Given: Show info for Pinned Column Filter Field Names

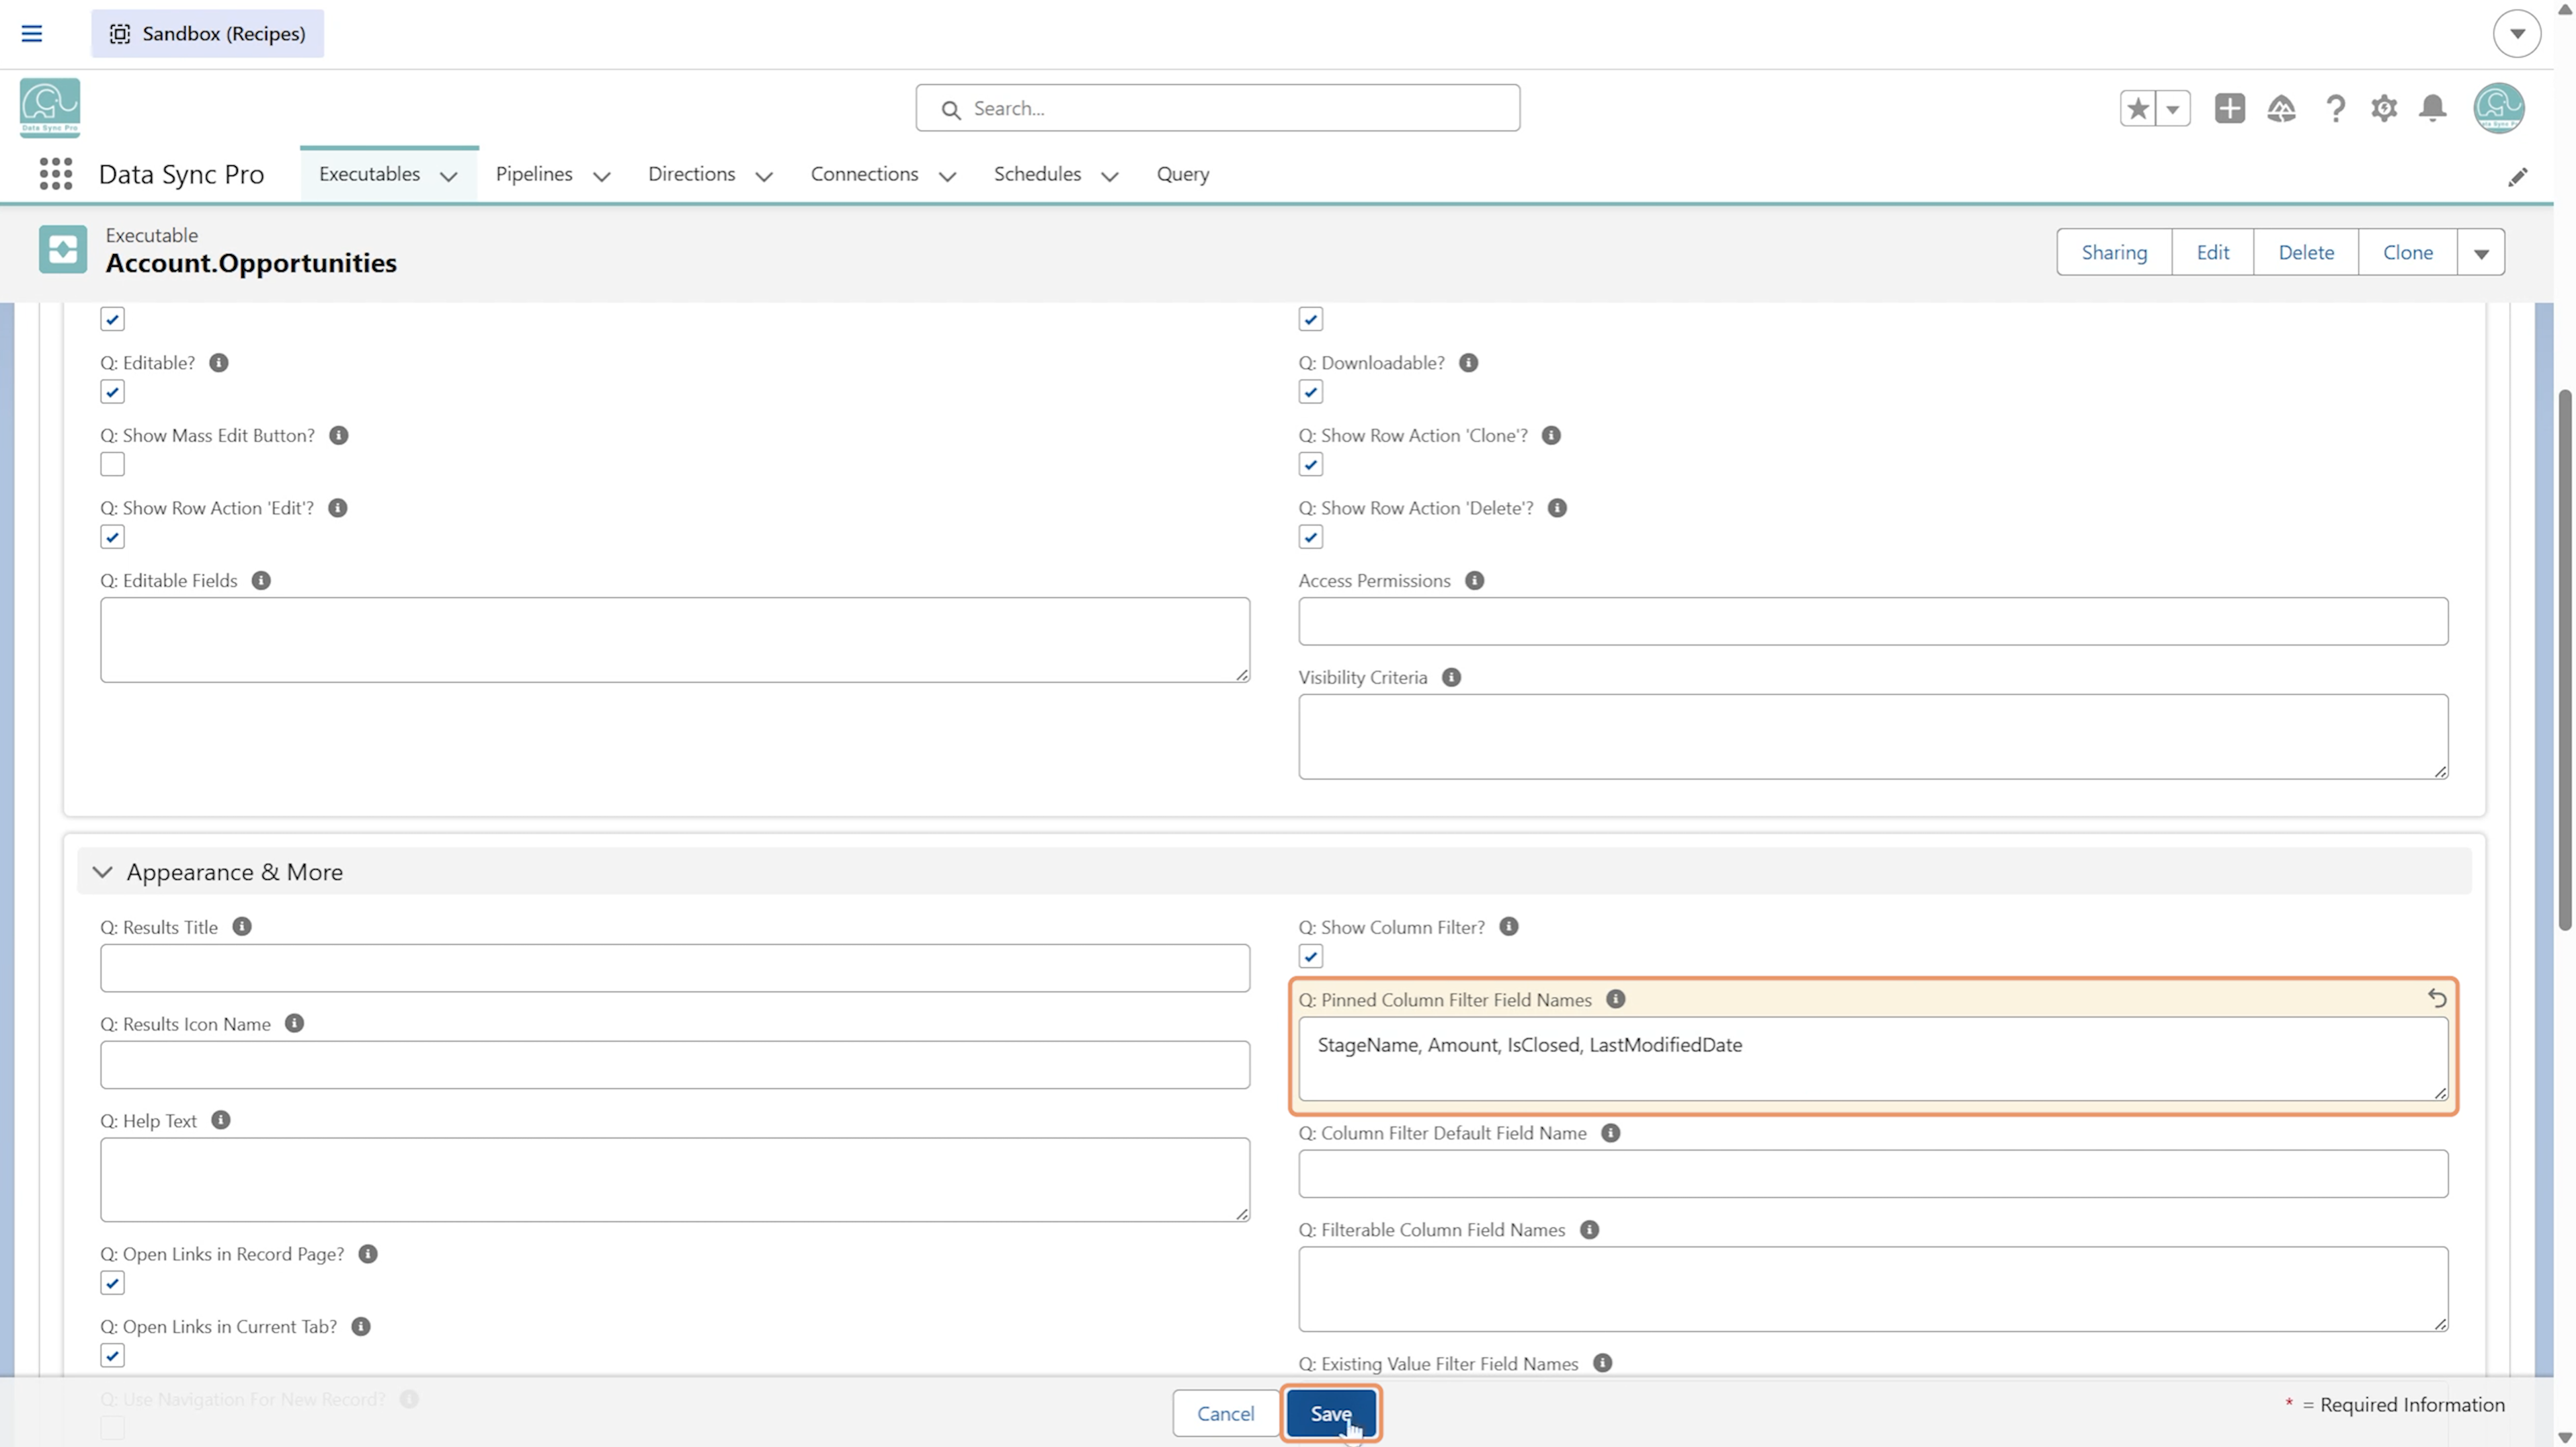Looking at the screenshot, I should (1615, 999).
